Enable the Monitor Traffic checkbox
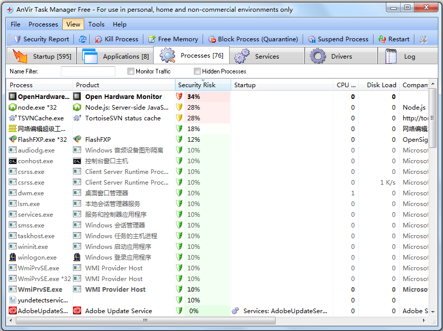 pyautogui.click(x=131, y=71)
